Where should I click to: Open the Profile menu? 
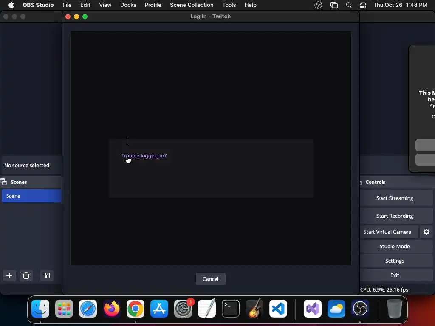pyautogui.click(x=153, y=5)
